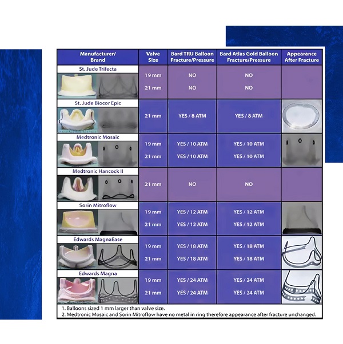Click Bard Atlas Gold 'NO' for Trifecta 21 mm
343x344 pixels.
point(249,88)
